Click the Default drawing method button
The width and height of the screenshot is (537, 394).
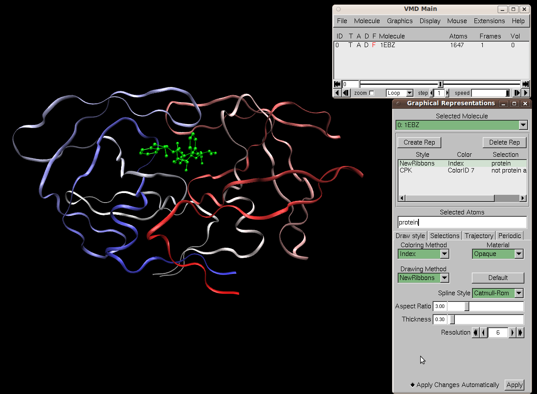click(x=498, y=278)
